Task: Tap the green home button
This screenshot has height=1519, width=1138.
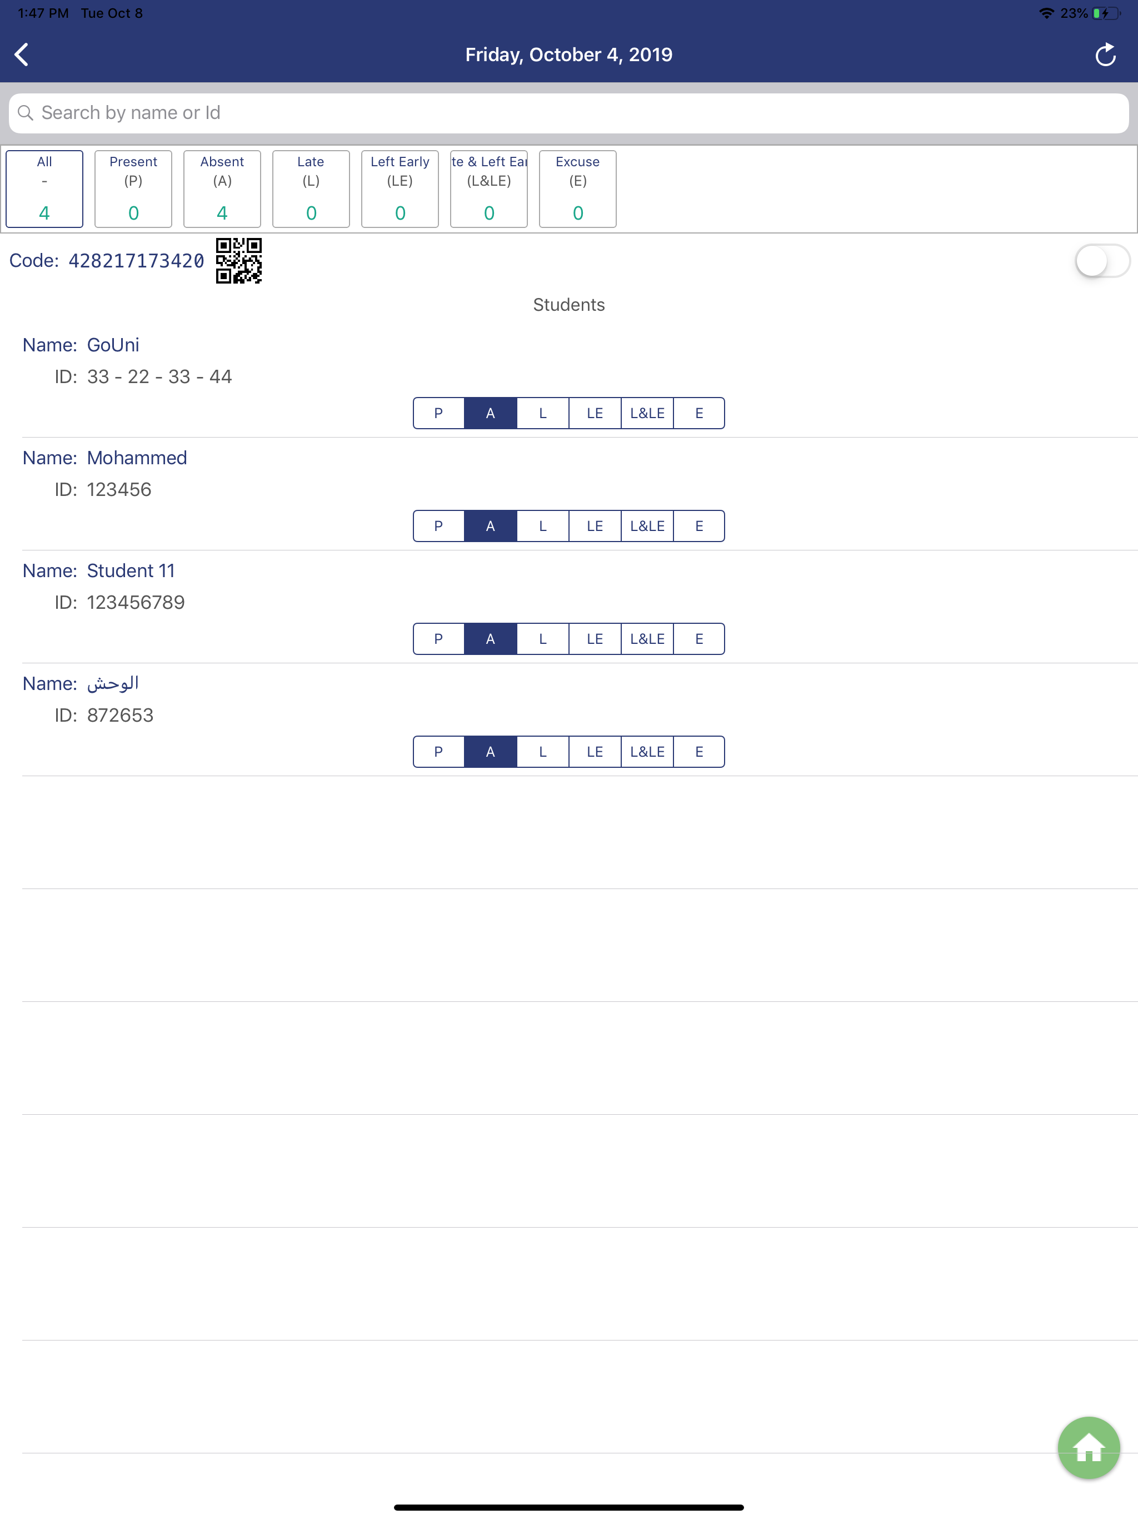Action: pos(1089,1447)
